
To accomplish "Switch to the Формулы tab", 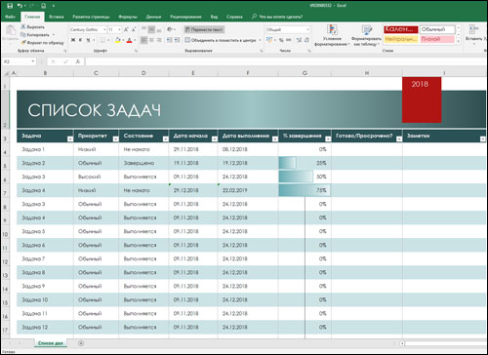I will tap(128, 17).
